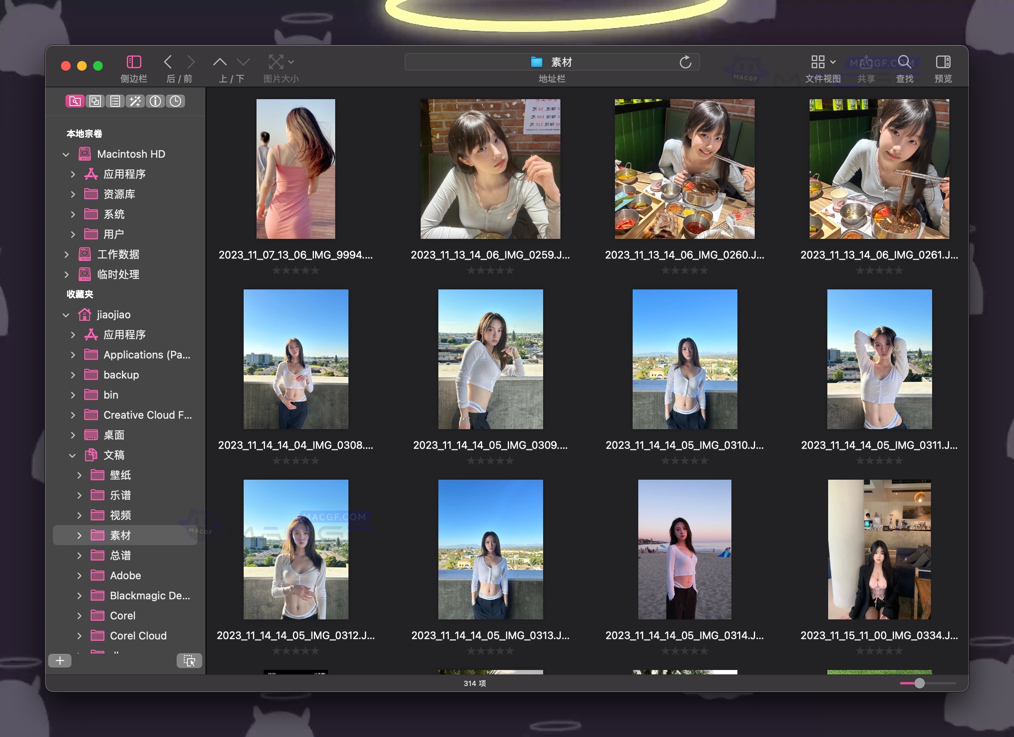Open the 查找 search magnifier

[x=904, y=62]
